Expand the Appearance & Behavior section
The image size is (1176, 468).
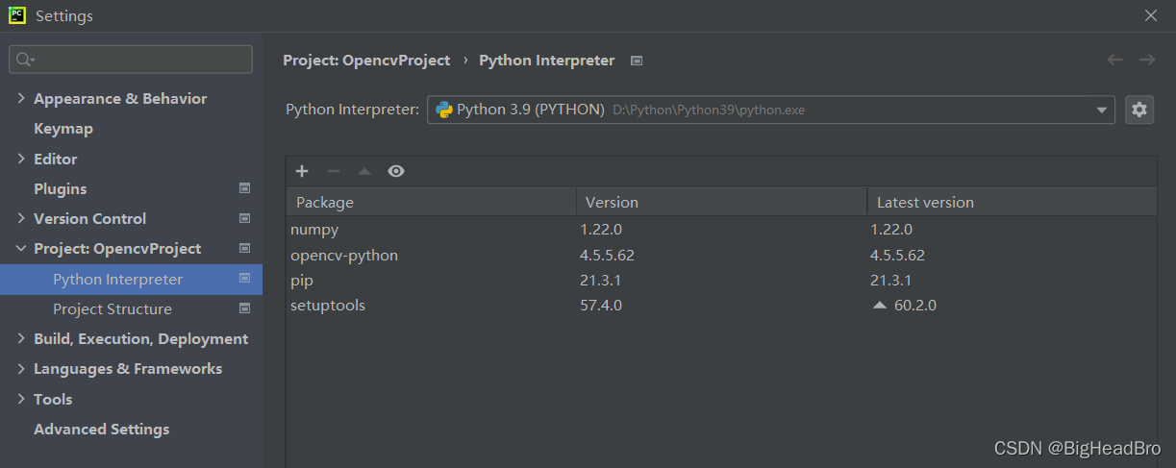22,99
